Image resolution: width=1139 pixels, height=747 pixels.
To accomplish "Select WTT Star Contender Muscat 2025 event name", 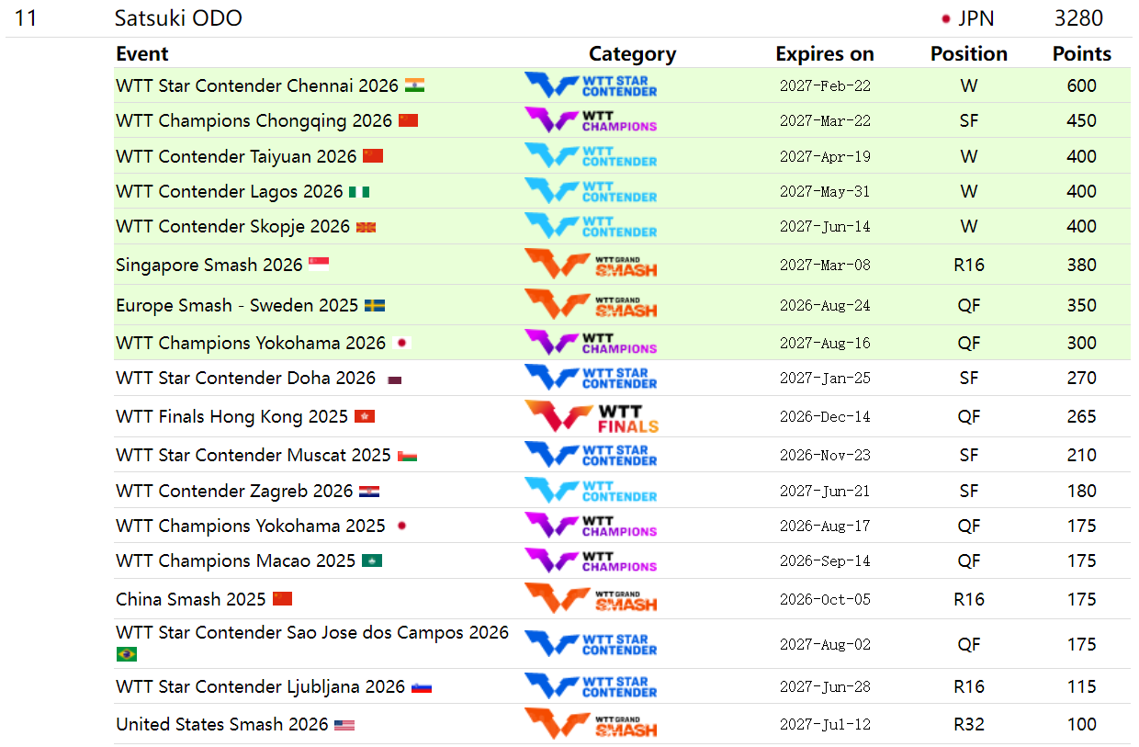I will (x=254, y=455).
